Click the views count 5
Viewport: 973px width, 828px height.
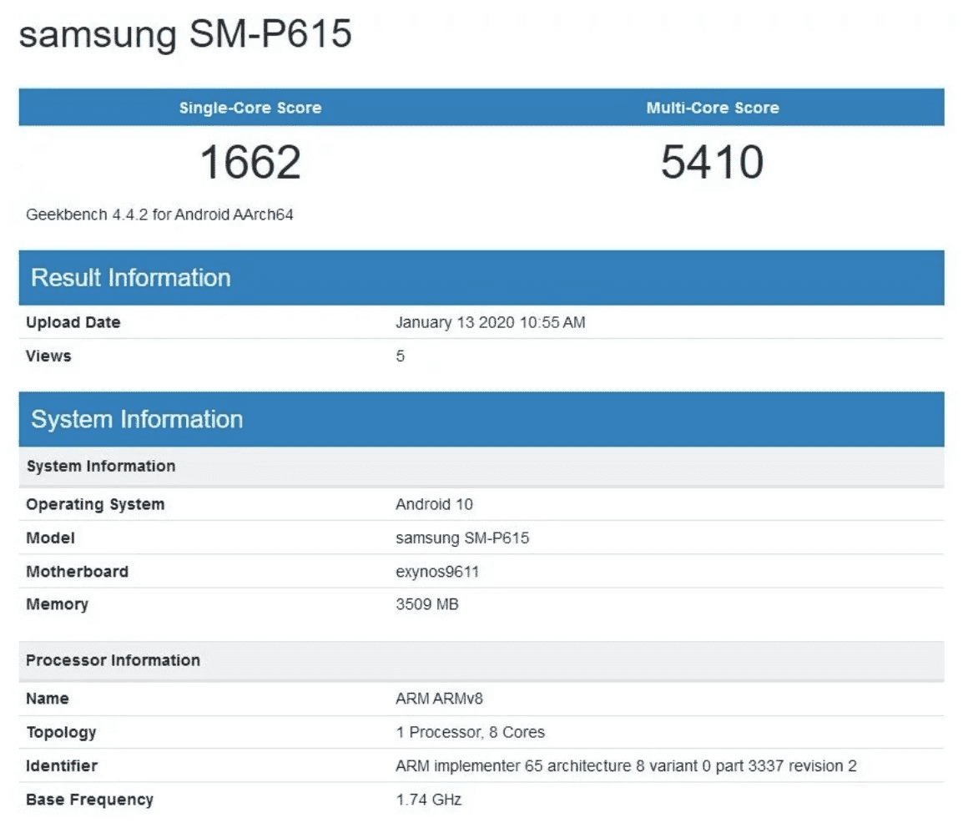401,356
